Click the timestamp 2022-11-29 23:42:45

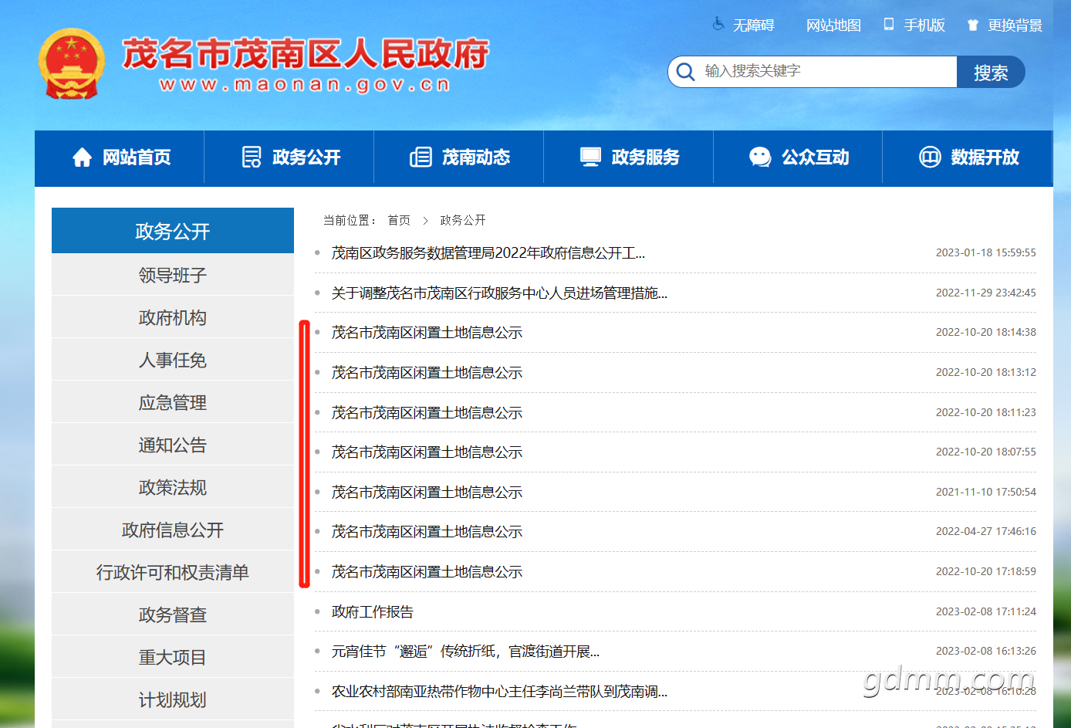click(x=986, y=293)
